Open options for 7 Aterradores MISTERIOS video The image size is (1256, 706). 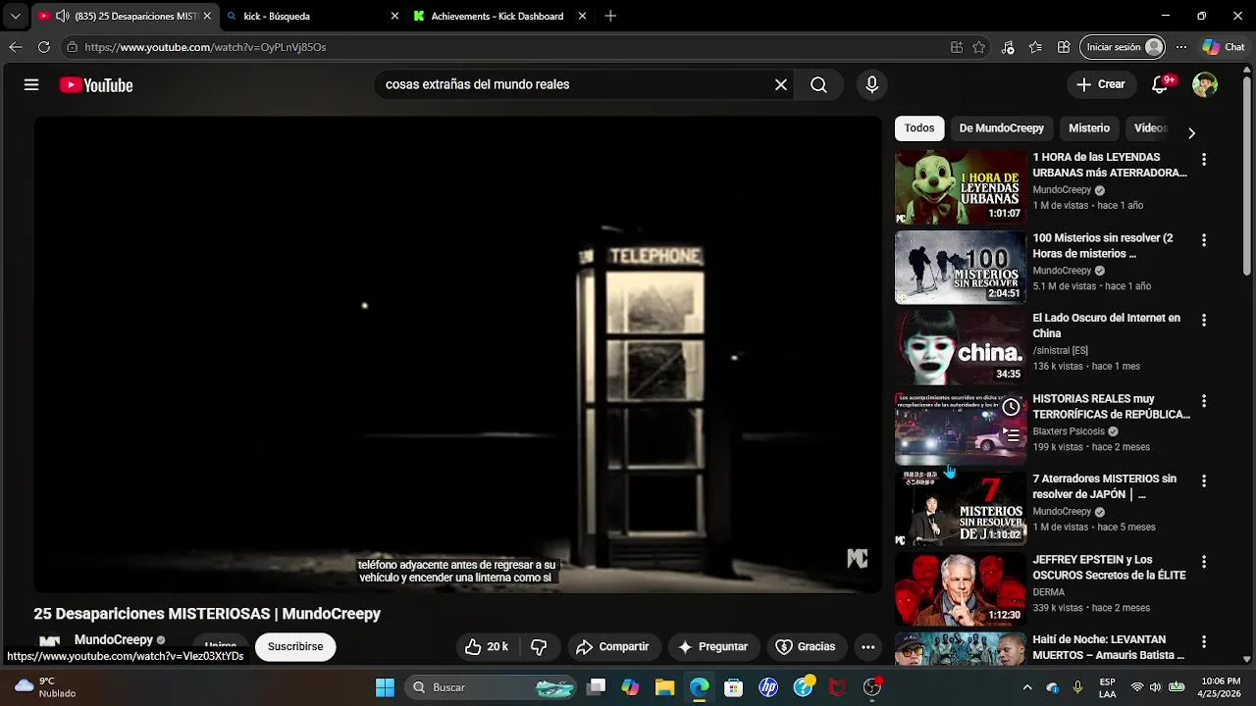[1204, 480]
